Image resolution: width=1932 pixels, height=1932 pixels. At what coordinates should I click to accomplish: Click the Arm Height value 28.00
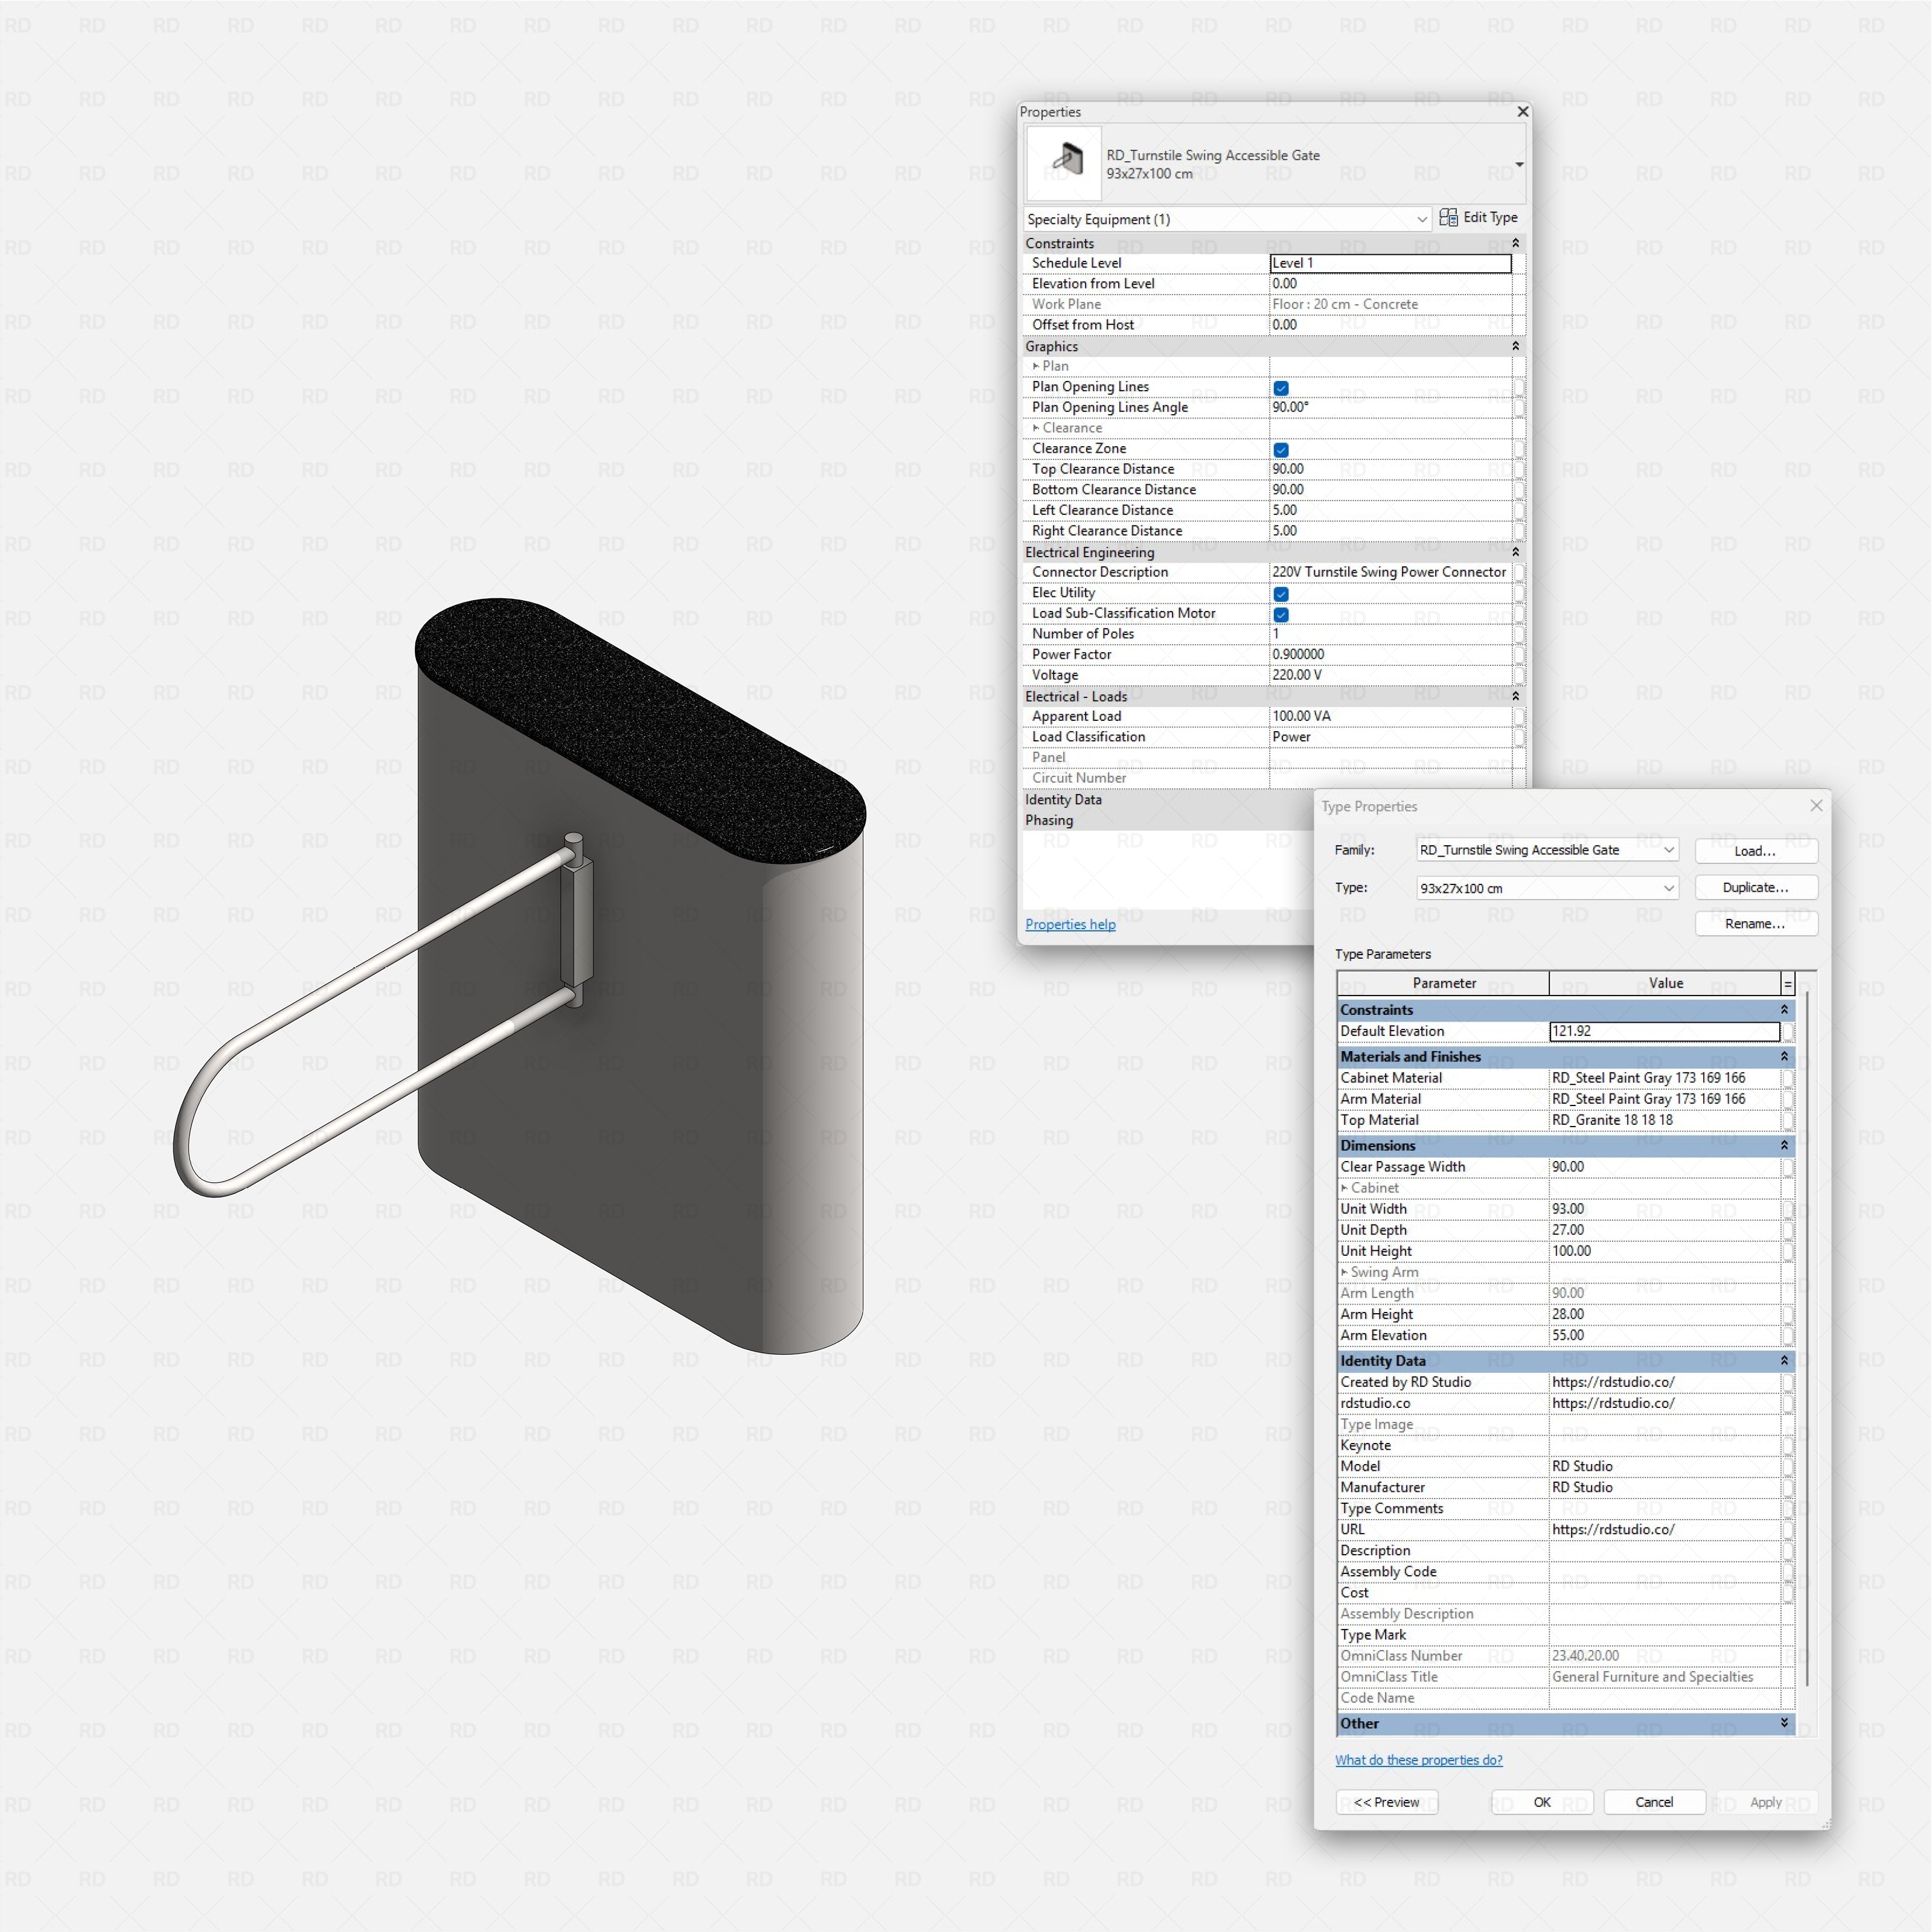coord(1664,1314)
